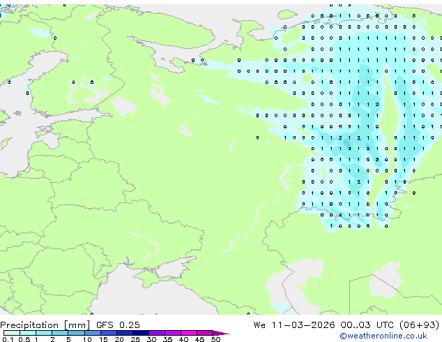
Task: Click the 40–45 mm magenta swatch
Action: coord(189,333)
